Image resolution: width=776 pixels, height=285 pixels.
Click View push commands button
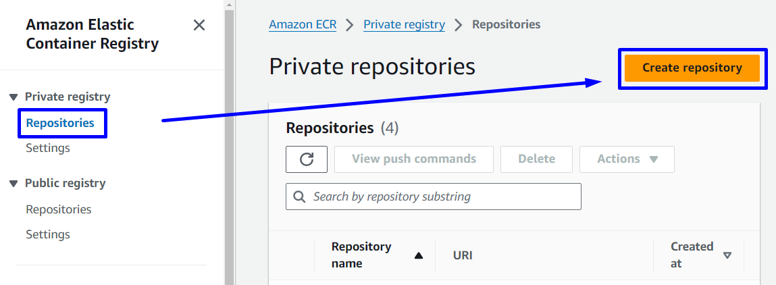pos(413,159)
